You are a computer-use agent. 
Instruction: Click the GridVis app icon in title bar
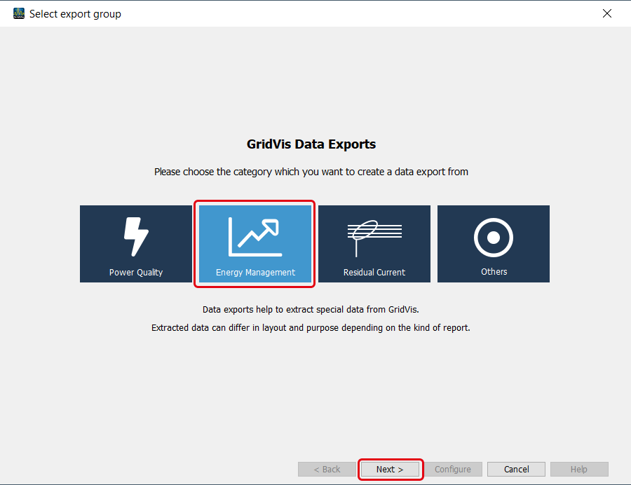coord(19,13)
